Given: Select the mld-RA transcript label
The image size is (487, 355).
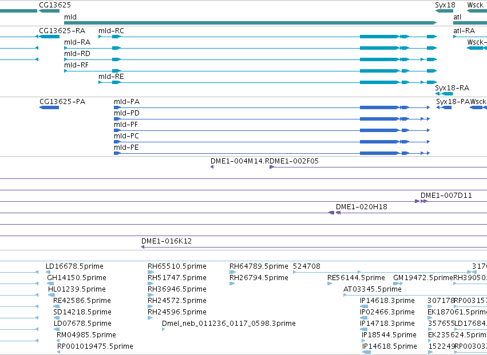Looking at the screenshot, I should (77, 42).
